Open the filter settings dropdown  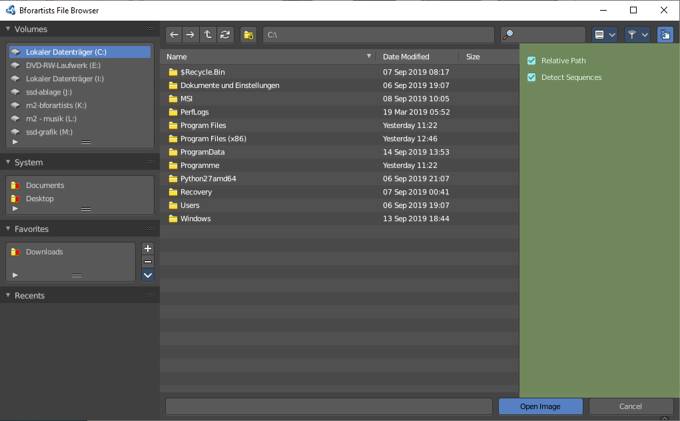637,35
